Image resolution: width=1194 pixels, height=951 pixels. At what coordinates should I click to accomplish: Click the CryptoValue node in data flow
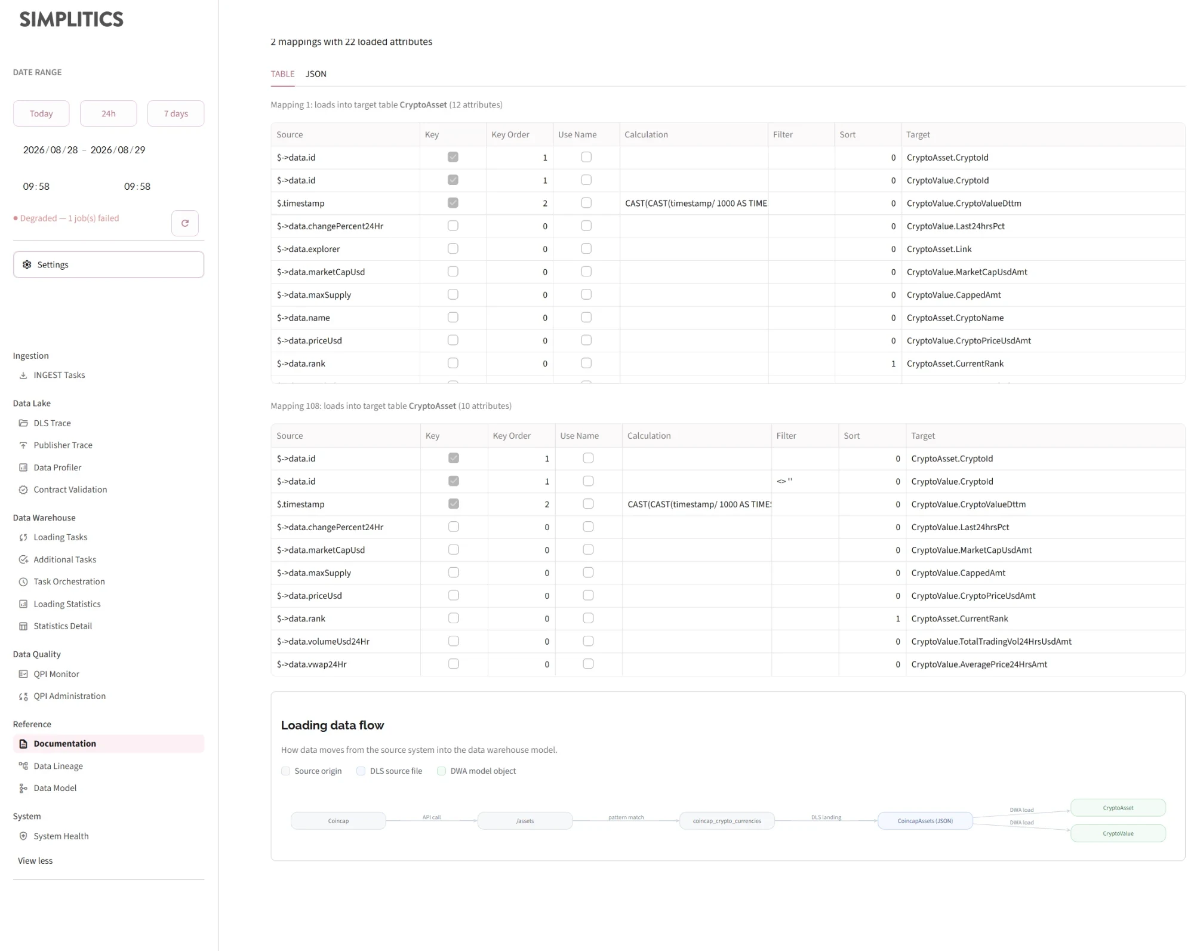(x=1118, y=833)
